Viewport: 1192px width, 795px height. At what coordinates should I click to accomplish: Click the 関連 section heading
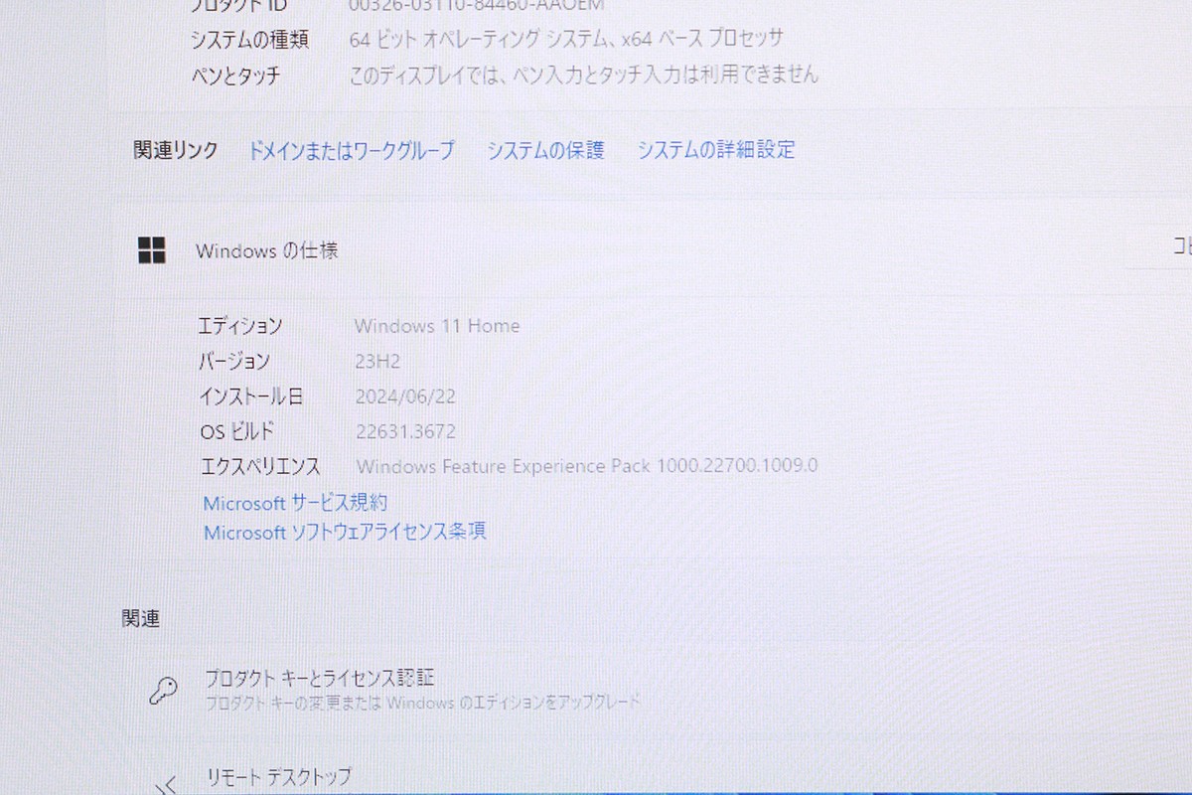[141, 618]
